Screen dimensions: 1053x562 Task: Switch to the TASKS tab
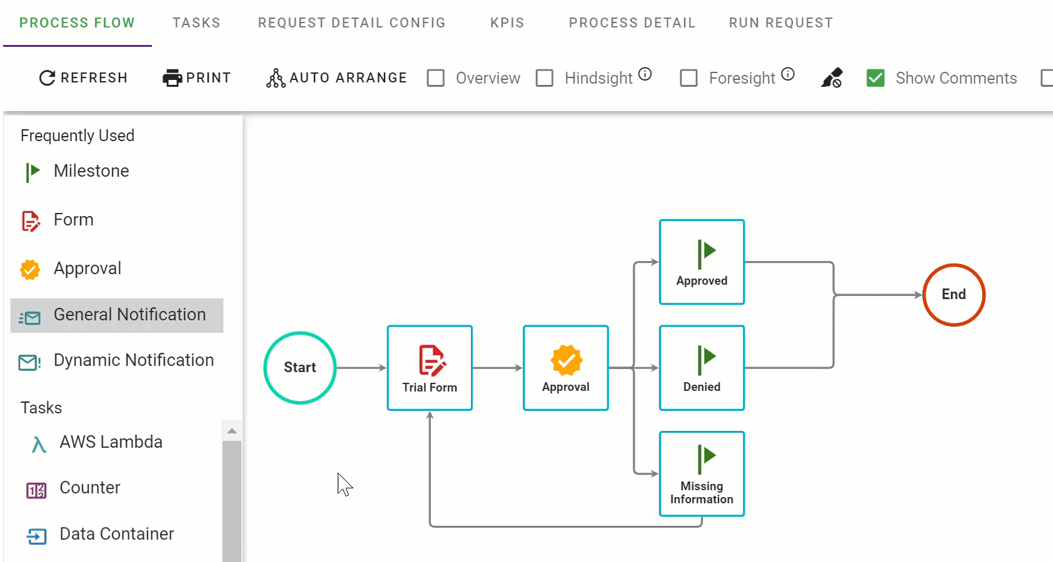(196, 22)
